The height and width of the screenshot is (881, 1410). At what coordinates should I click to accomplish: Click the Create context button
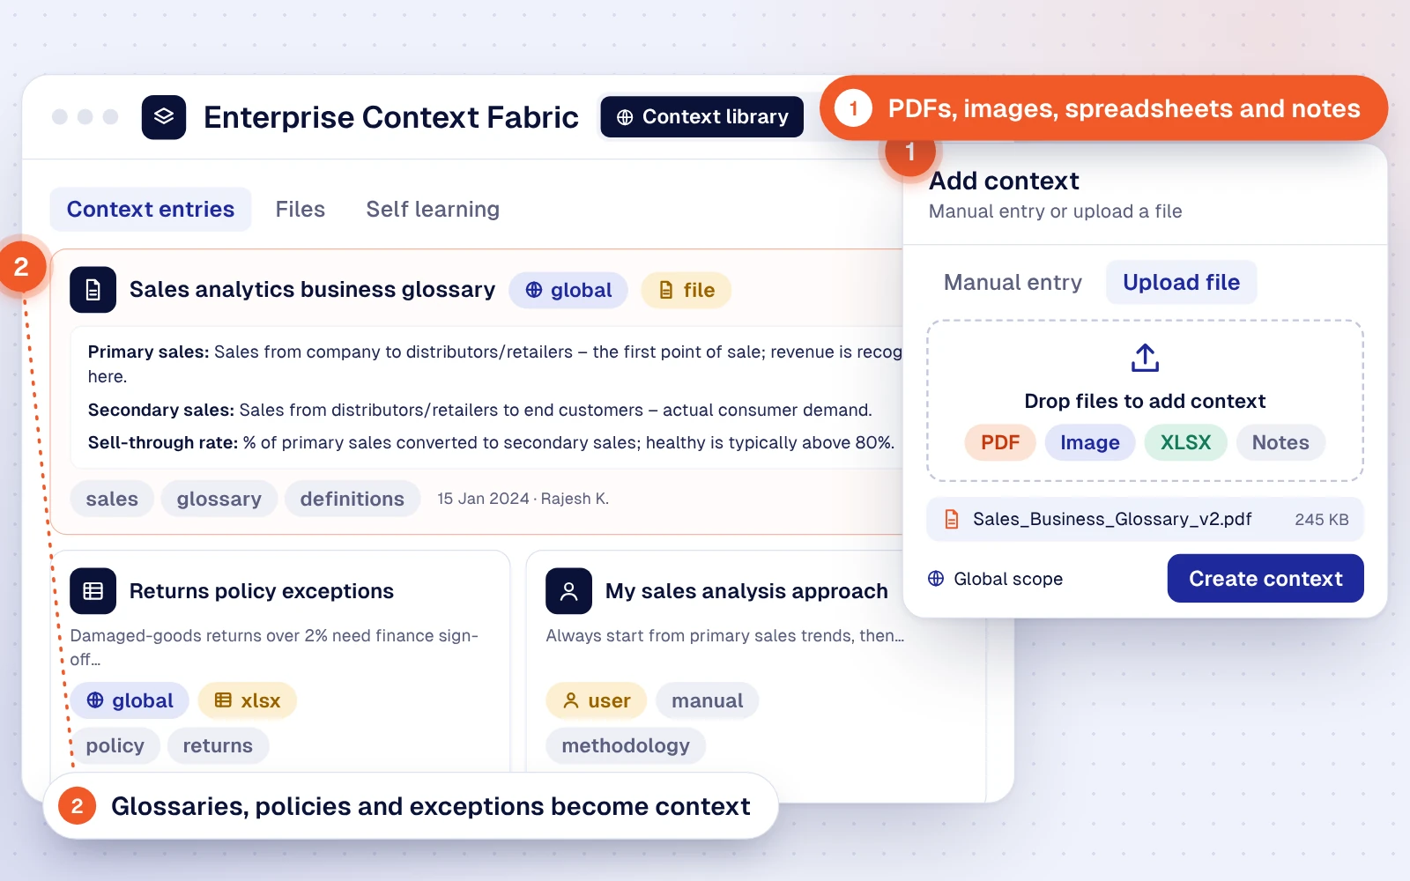tap(1265, 579)
